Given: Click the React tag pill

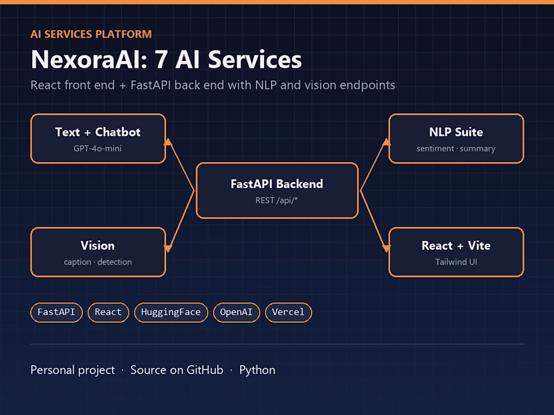Looking at the screenshot, I should 108,312.
